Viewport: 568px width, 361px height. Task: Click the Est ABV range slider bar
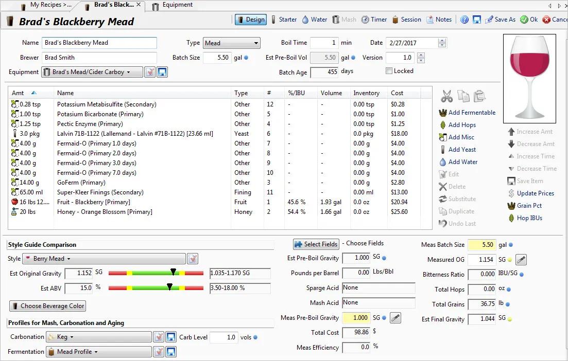tap(156, 288)
